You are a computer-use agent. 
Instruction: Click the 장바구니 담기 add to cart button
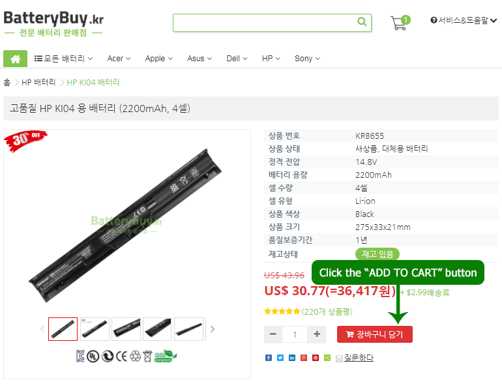[x=375, y=334]
